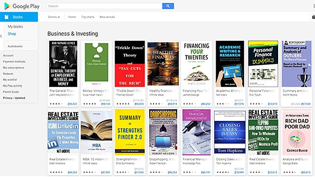Viewport: 315px width, 177px height.
Task: Click the Google Play logo
Action: coord(22,6)
